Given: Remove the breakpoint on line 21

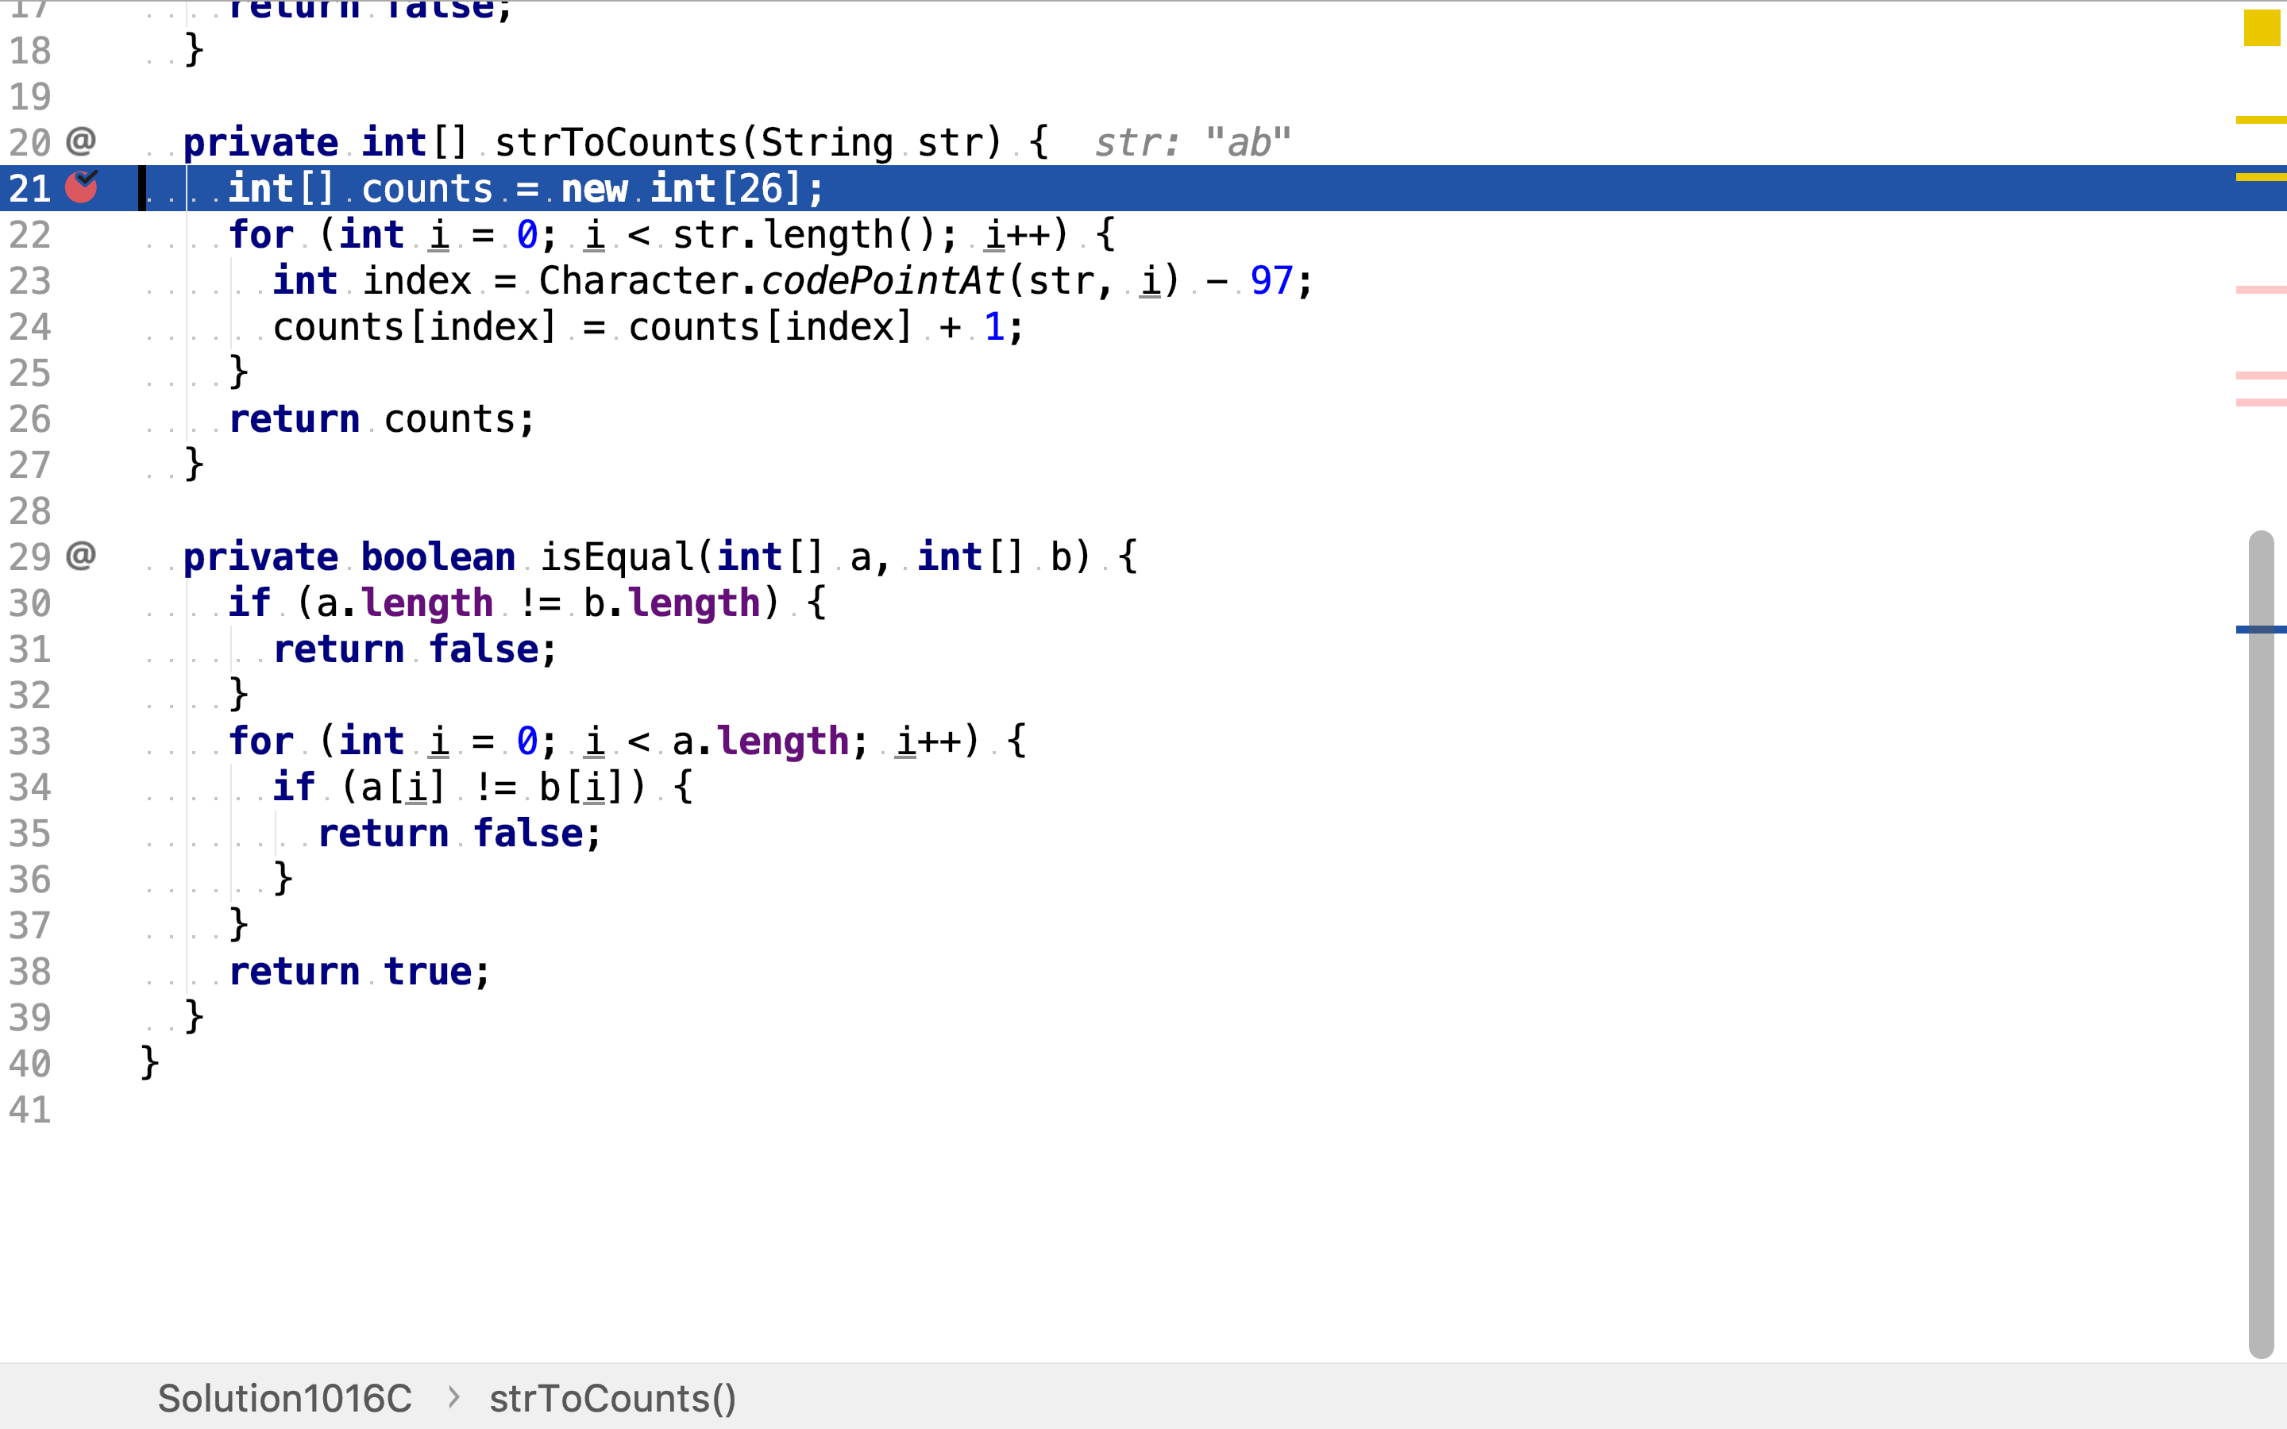Looking at the screenshot, I should click(x=81, y=187).
